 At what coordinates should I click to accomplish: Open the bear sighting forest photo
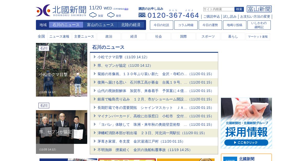click(x=62, y=70)
